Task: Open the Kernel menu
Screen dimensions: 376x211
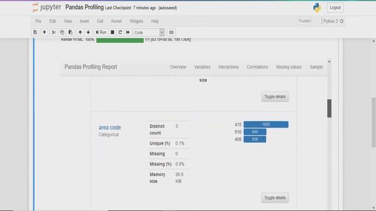Action: coord(116,21)
